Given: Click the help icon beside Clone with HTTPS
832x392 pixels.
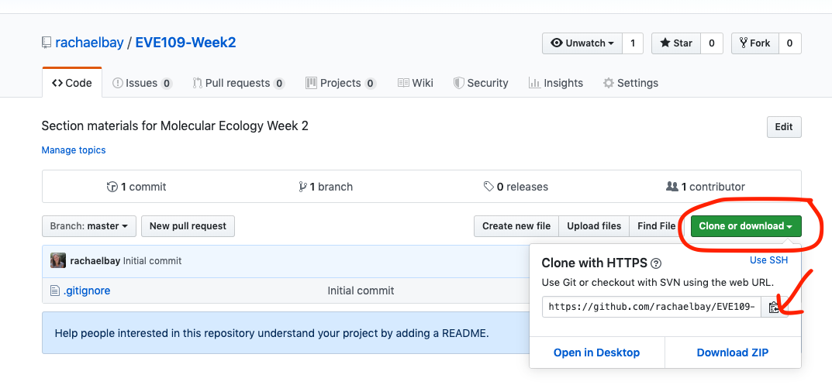Looking at the screenshot, I should tap(656, 263).
